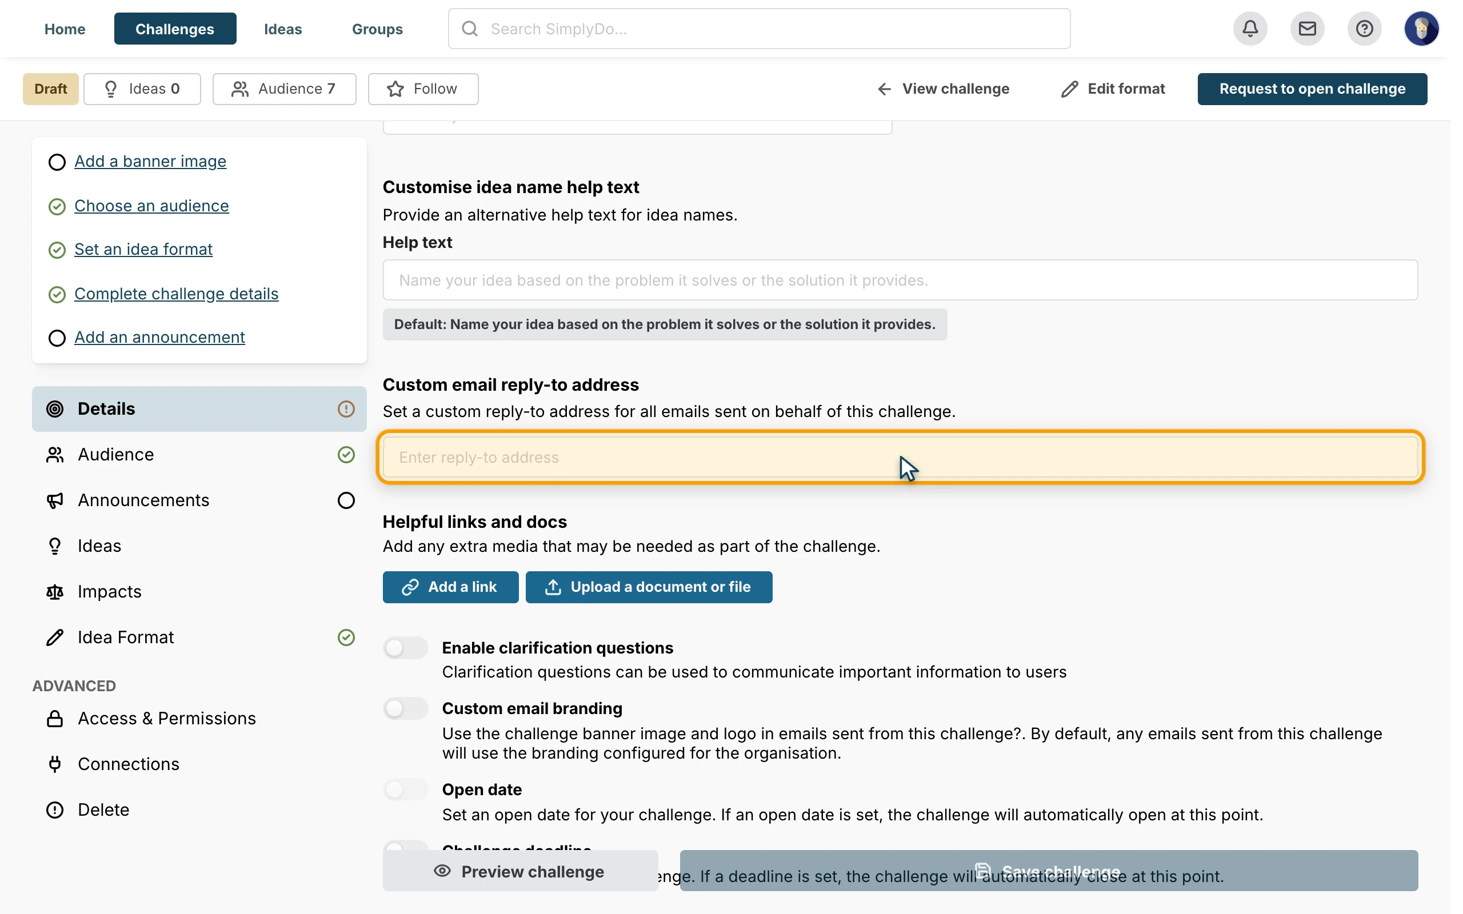Click the Audience completed checkmark icon
This screenshot has height=914, width=1463.
(346, 455)
